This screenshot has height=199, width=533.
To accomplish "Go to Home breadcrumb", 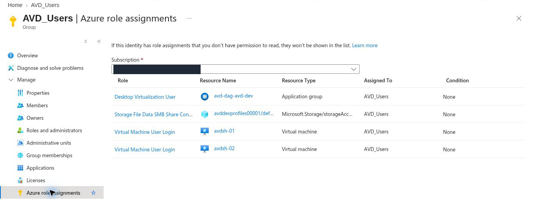I will (15, 5).
